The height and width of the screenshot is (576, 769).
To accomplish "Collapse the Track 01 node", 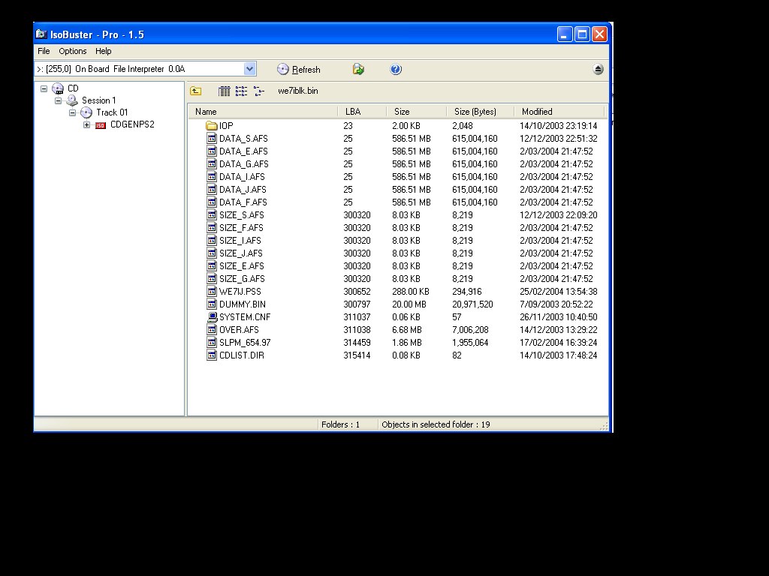I will pos(73,112).
